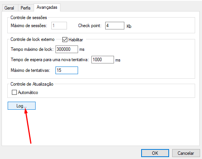Confirm settings with the OK button

coord(155,153)
